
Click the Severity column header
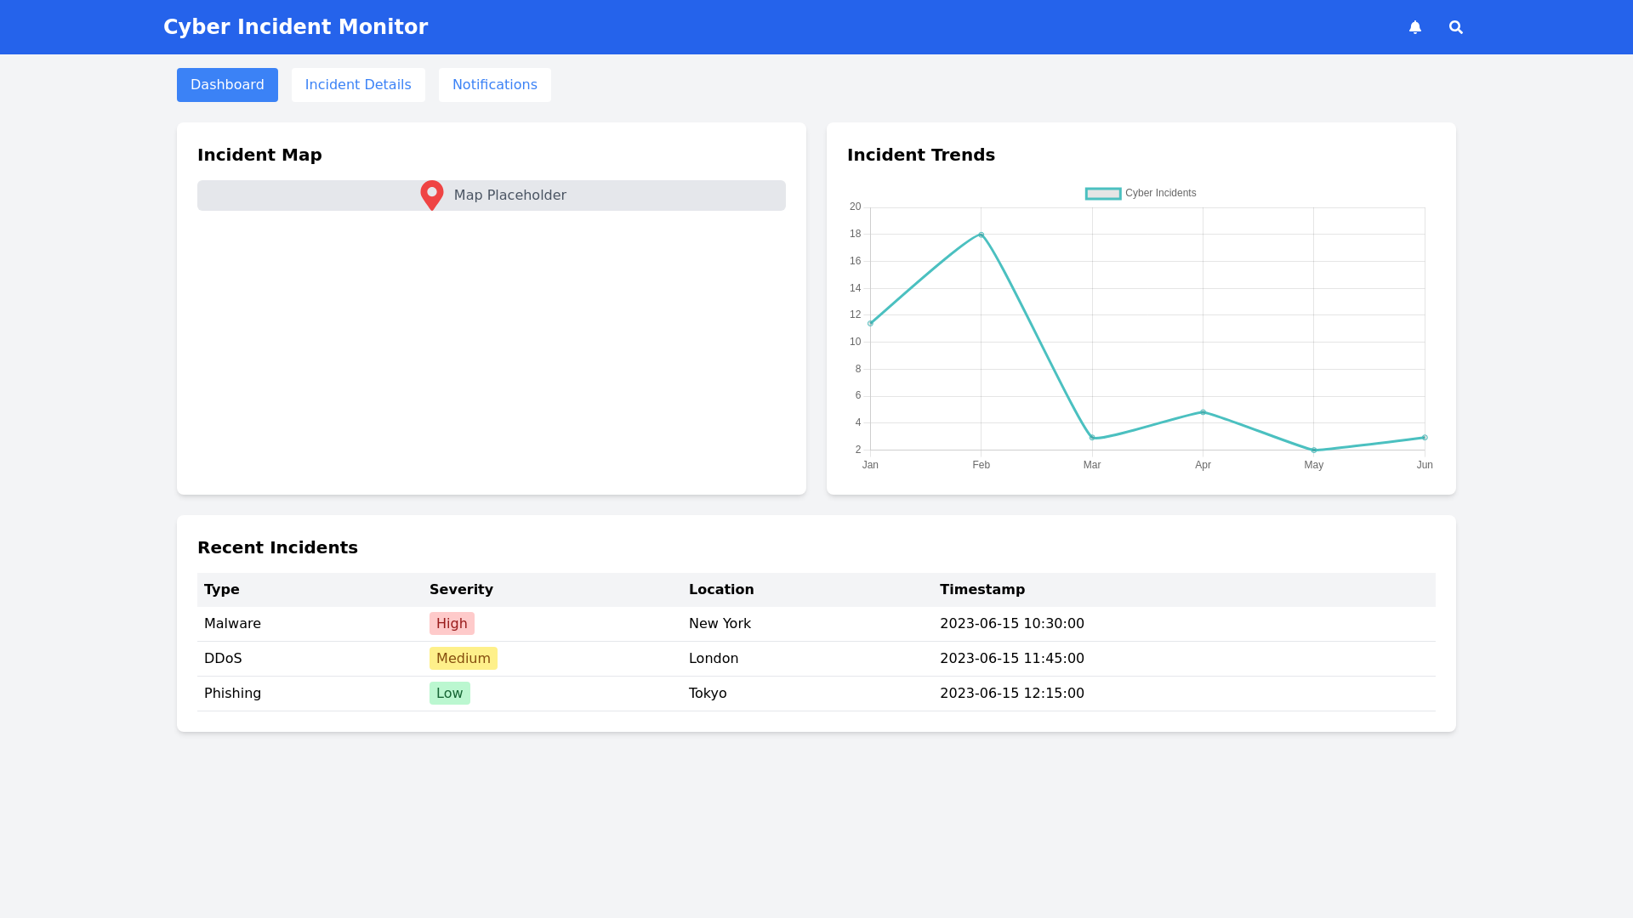(461, 590)
